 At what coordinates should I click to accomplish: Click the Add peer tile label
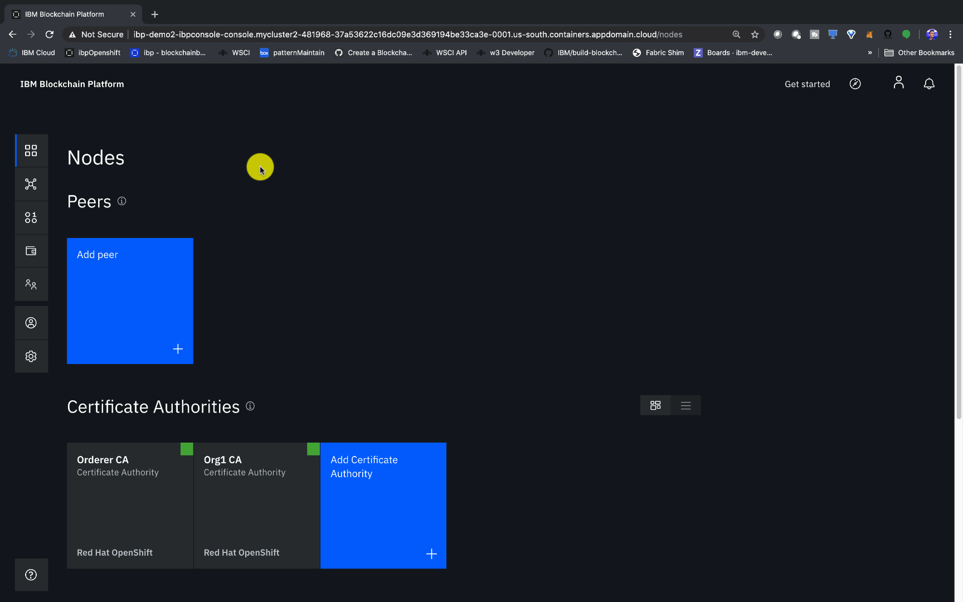coord(98,255)
